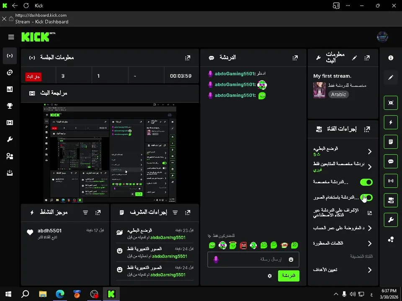
Task: Insert the green emote with halo
Action: [x=233, y=245]
